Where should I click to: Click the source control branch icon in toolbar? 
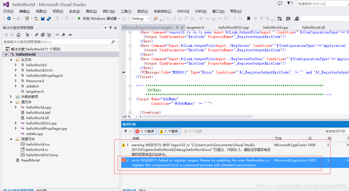point(280,19)
